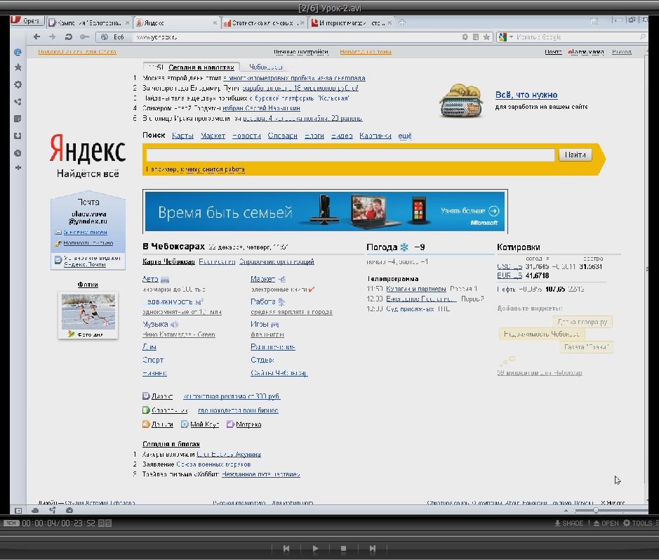Go forward with the browser forward arrow

coord(52,37)
